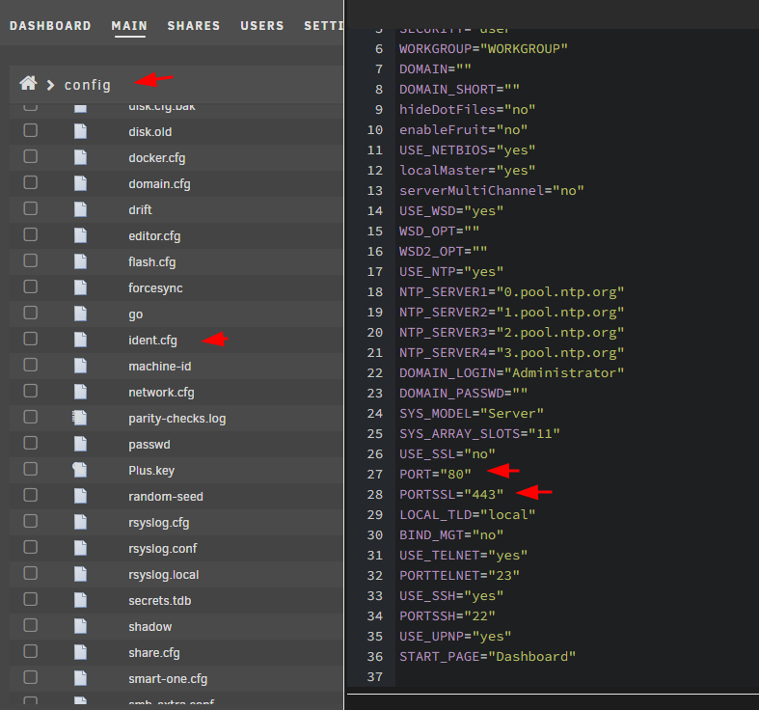Click the file icon beside rsyslog.local
The height and width of the screenshot is (710, 759).
80,574
